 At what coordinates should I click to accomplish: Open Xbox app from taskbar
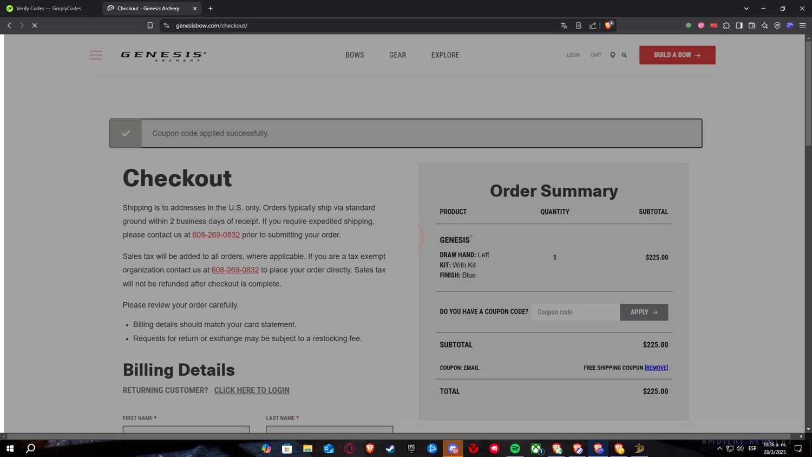pyautogui.click(x=536, y=448)
